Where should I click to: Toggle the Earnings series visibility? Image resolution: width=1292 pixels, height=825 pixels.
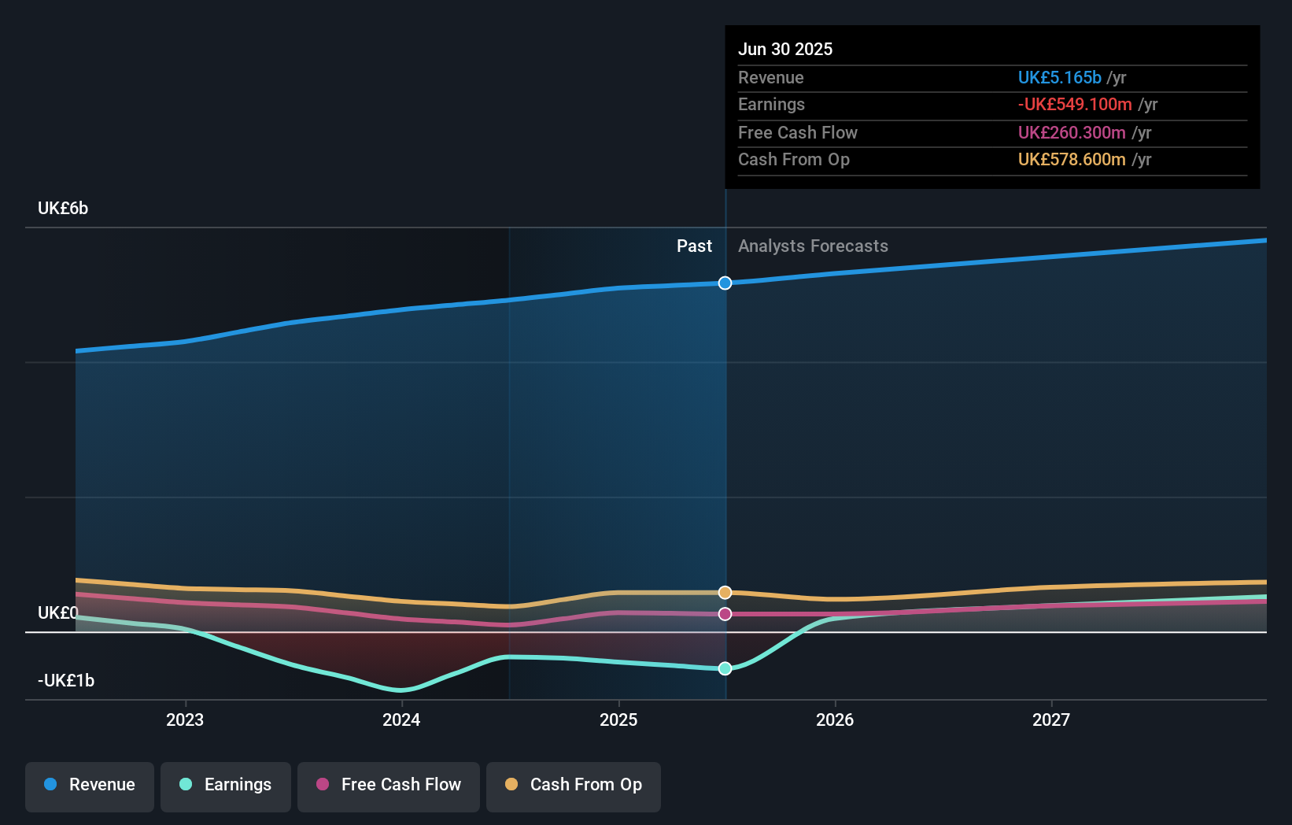226,785
